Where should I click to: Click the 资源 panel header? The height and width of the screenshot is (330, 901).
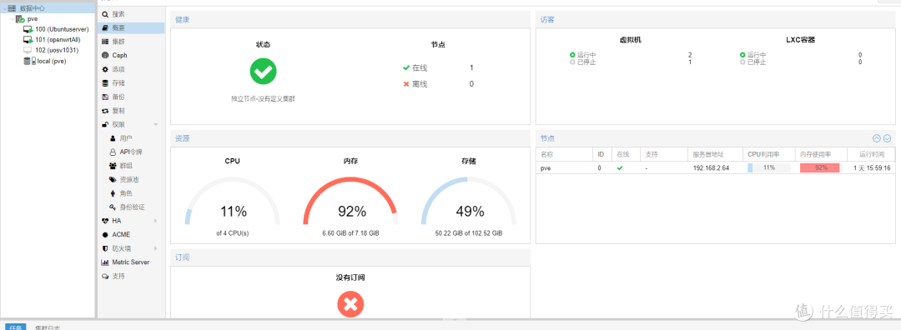(x=350, y=138)
